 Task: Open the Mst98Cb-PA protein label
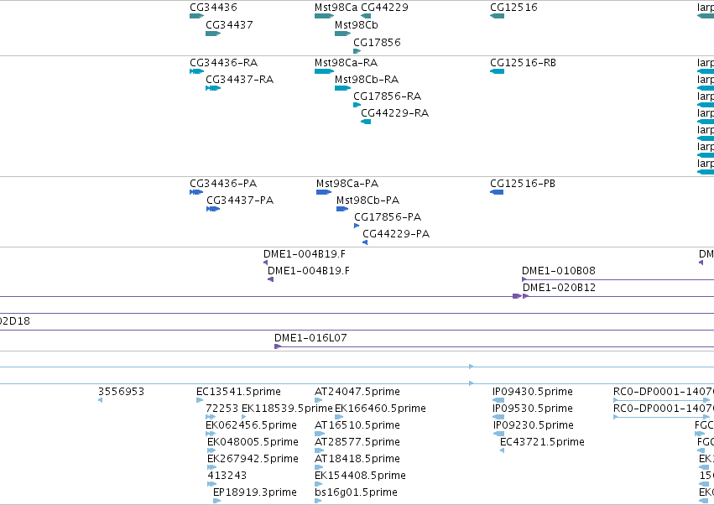pos(367,200)
